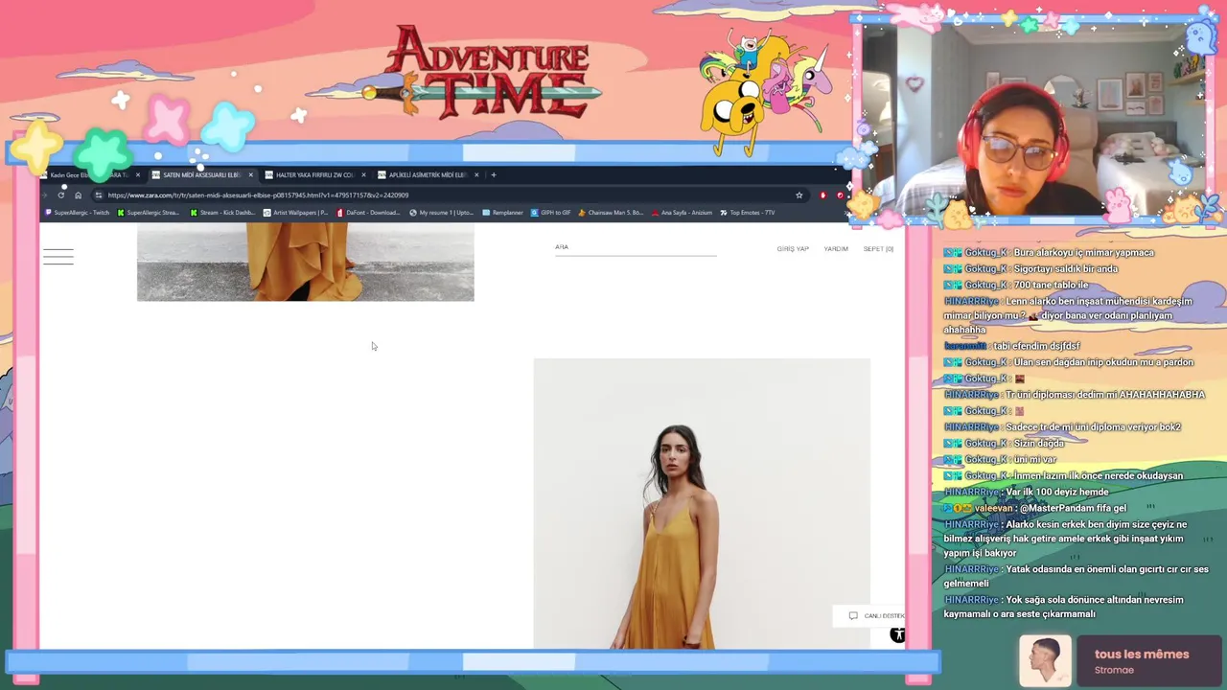The height and width of the screenshot is (690, 1227).
Task: View the model in yellow dress photo
Action: pyautogui.click(x=702, y=504)
